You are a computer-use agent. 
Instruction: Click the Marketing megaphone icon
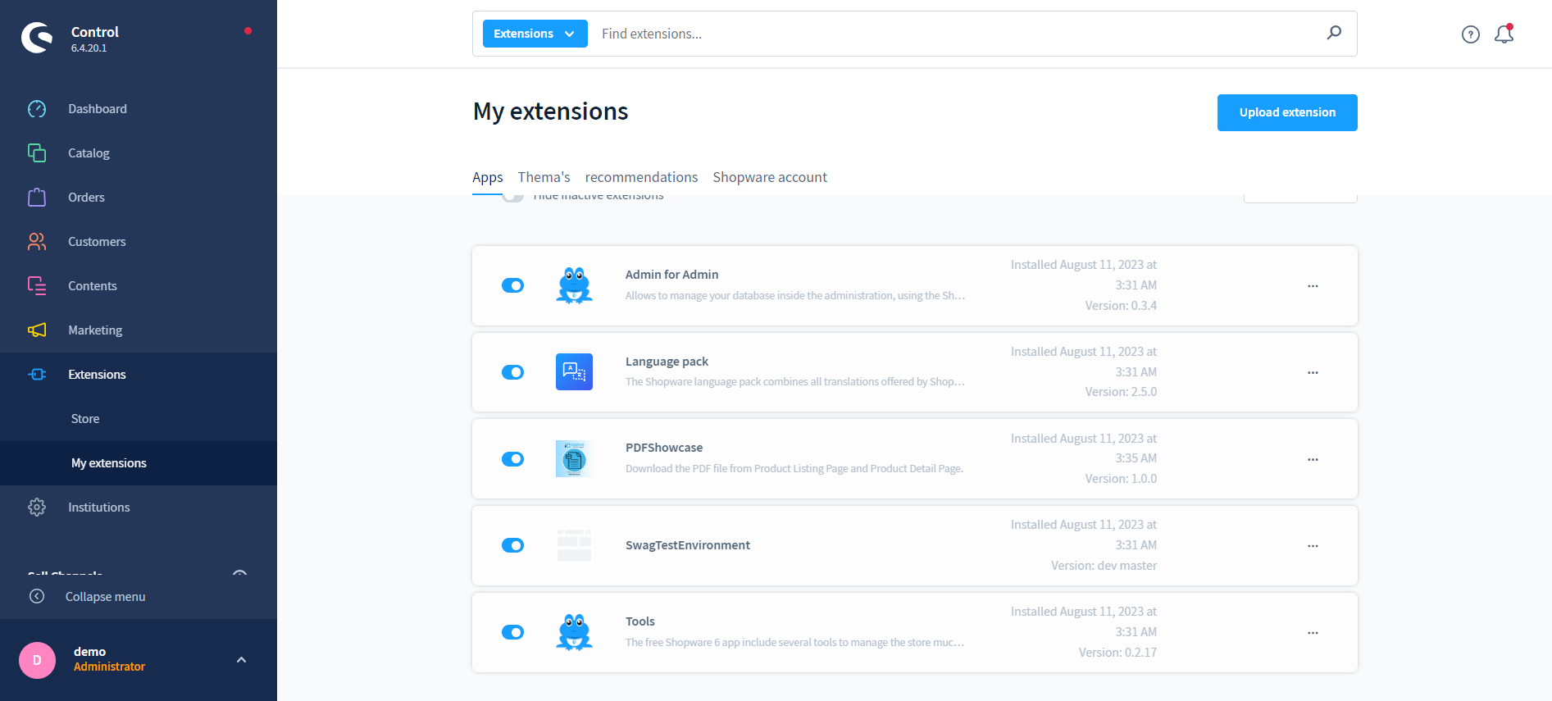pos(37,330)
